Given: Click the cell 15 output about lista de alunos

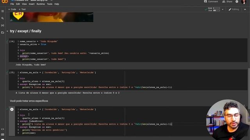Looking at the screenshot, I should coord(68,93).
